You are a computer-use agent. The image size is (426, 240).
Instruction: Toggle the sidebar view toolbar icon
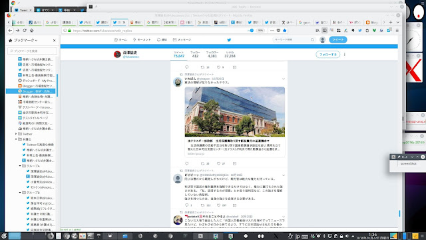click(324, 31)
